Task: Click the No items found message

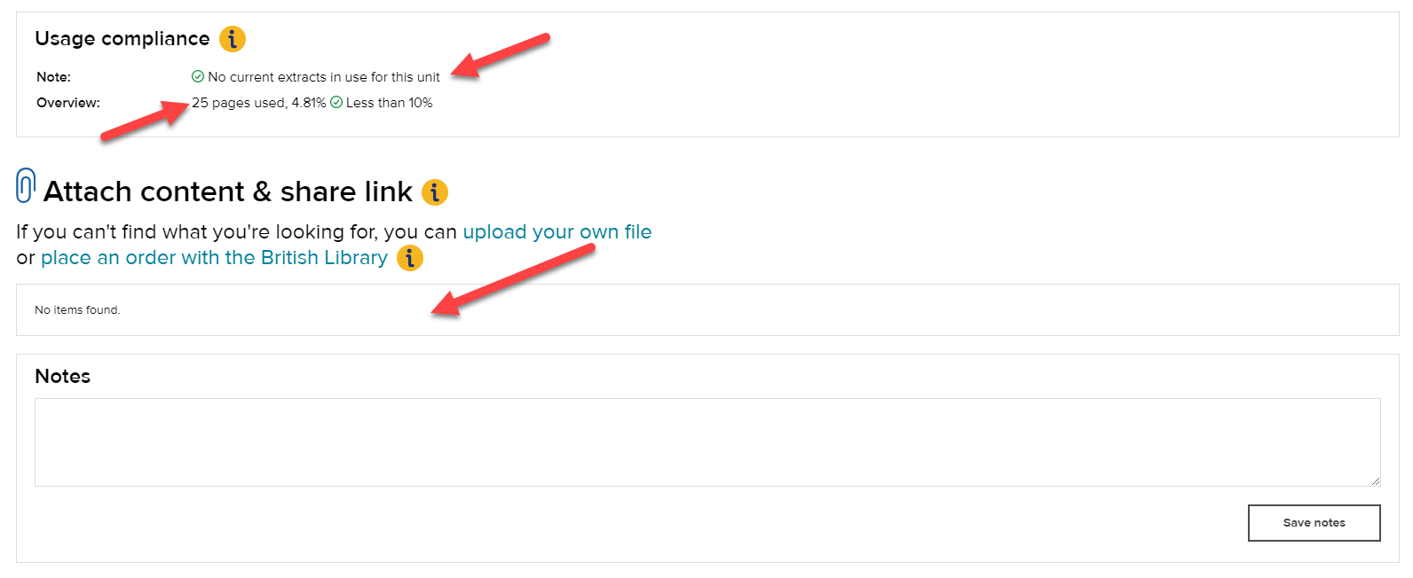Action: (x=77, y=310)
